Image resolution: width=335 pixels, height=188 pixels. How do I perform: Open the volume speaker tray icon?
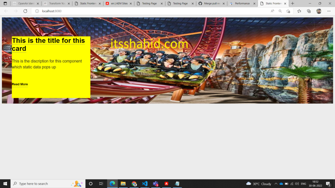(297, 183)
